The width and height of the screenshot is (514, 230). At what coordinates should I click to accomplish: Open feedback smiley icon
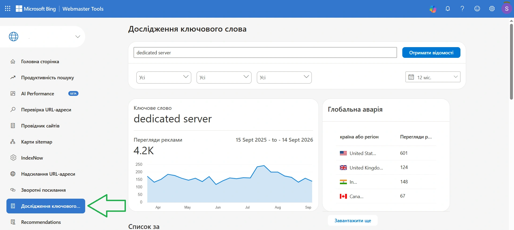477,9
